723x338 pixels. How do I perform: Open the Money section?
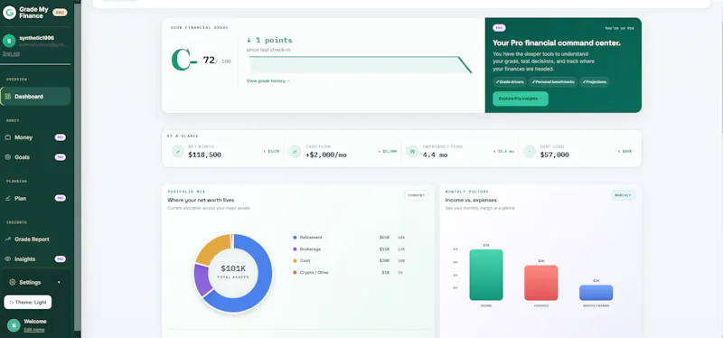point(35,137)
